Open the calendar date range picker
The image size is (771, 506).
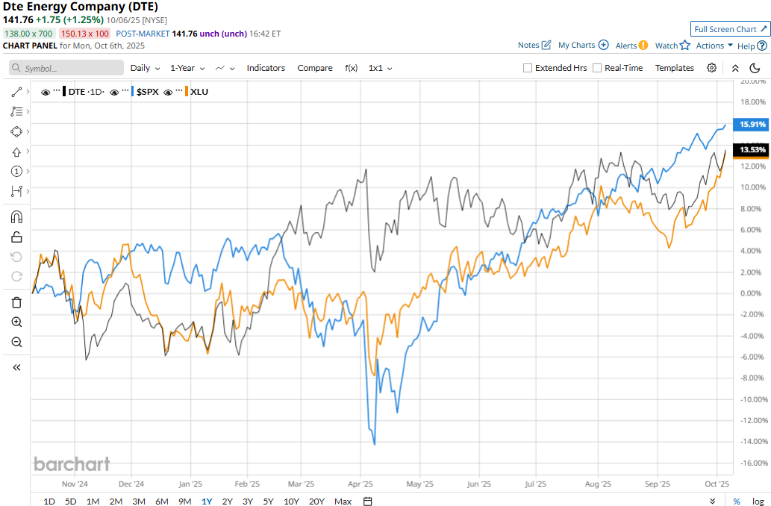pos(367,501)
